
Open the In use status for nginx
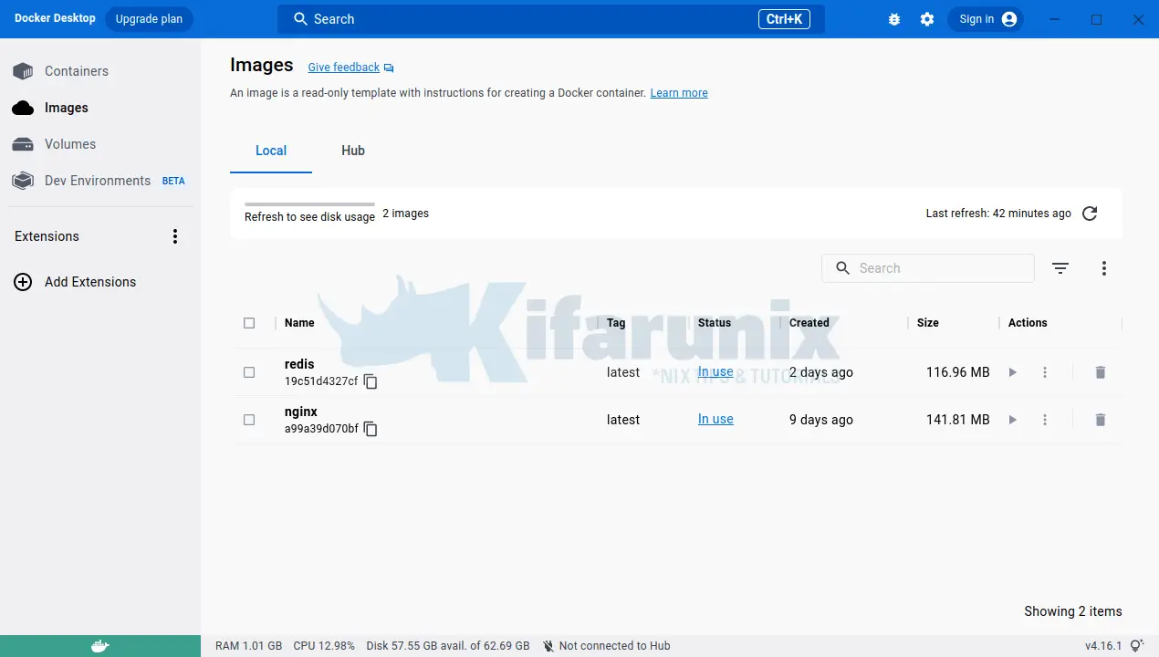715,419
